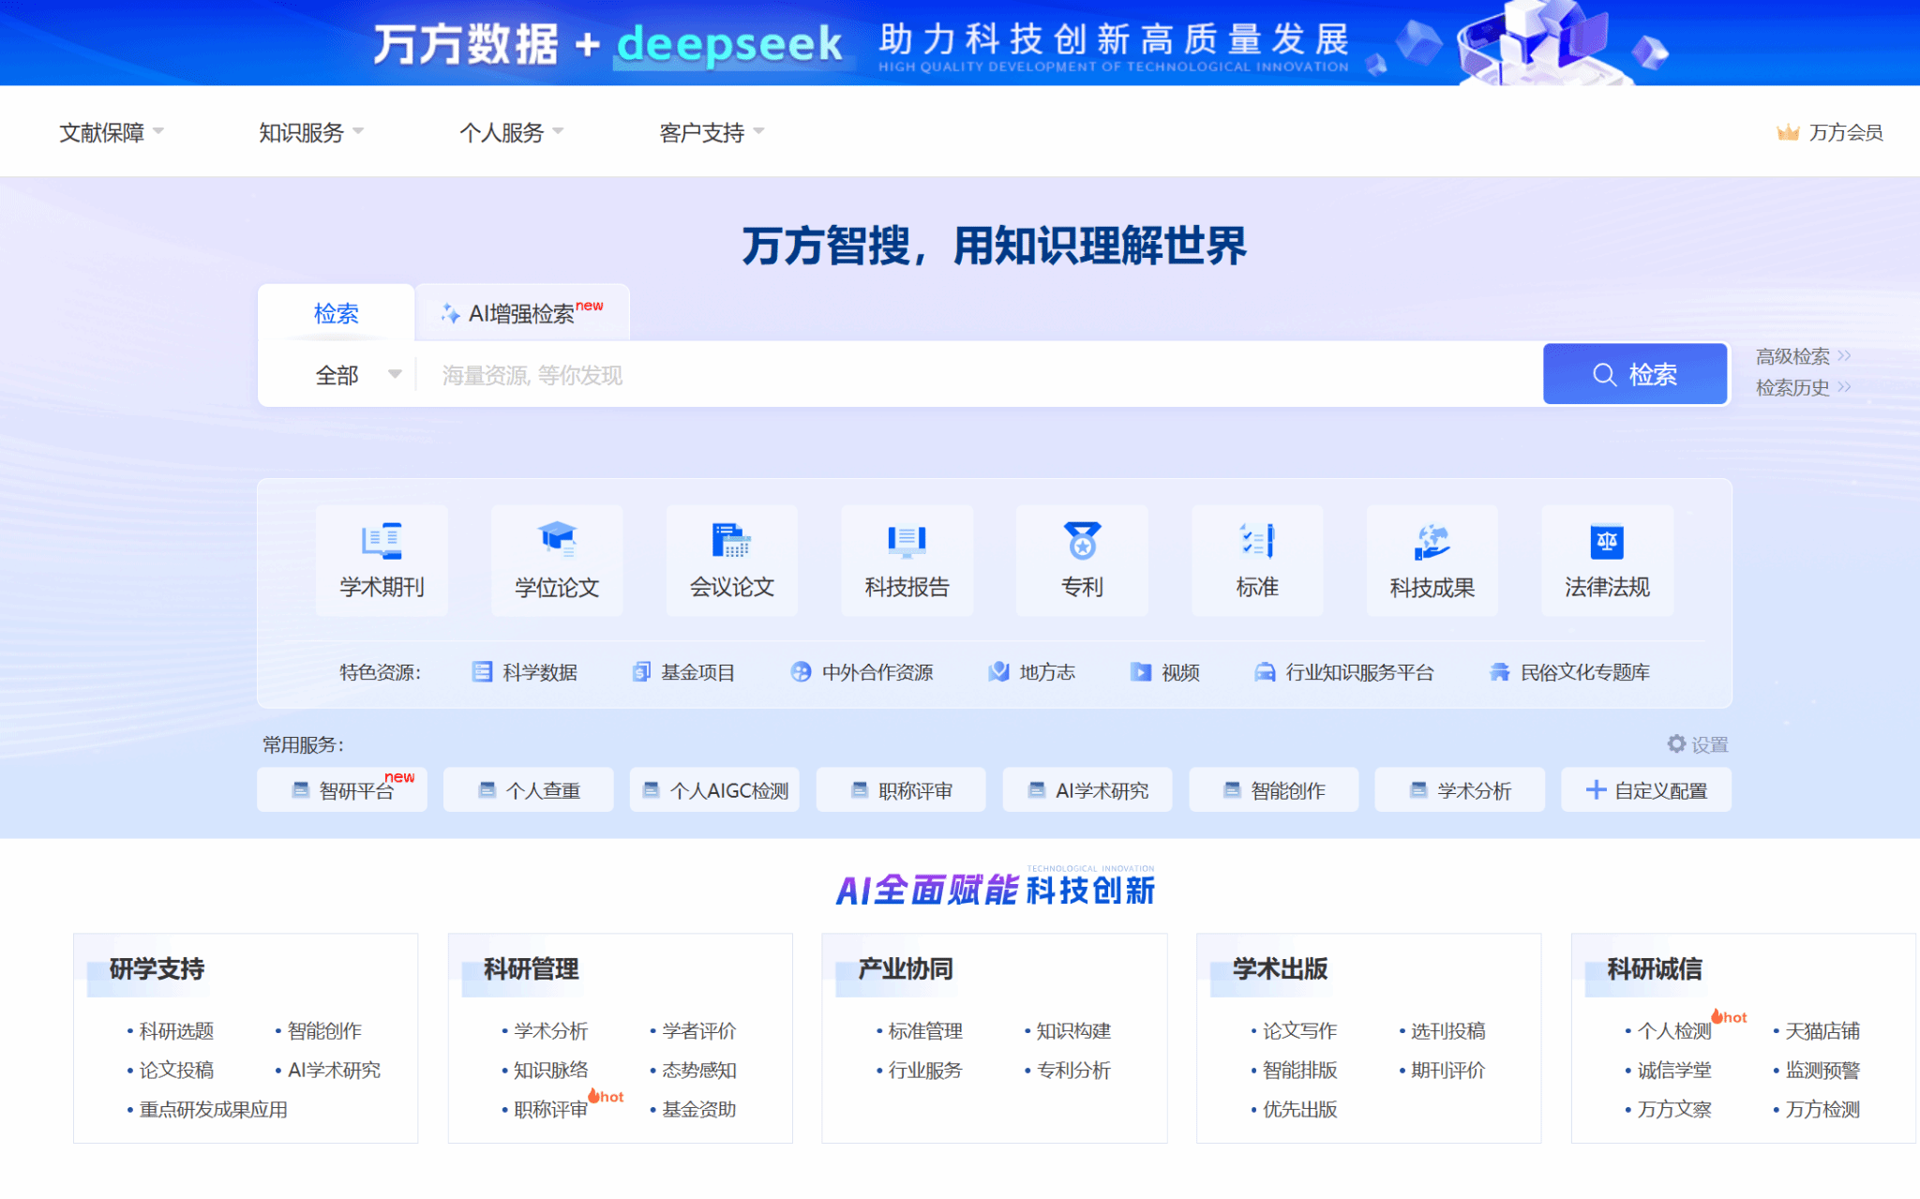The width and height of the screenshot is (1920, 1199).
Task: Click the 自定义配置 add button
Action: (x=1646, y=790)
